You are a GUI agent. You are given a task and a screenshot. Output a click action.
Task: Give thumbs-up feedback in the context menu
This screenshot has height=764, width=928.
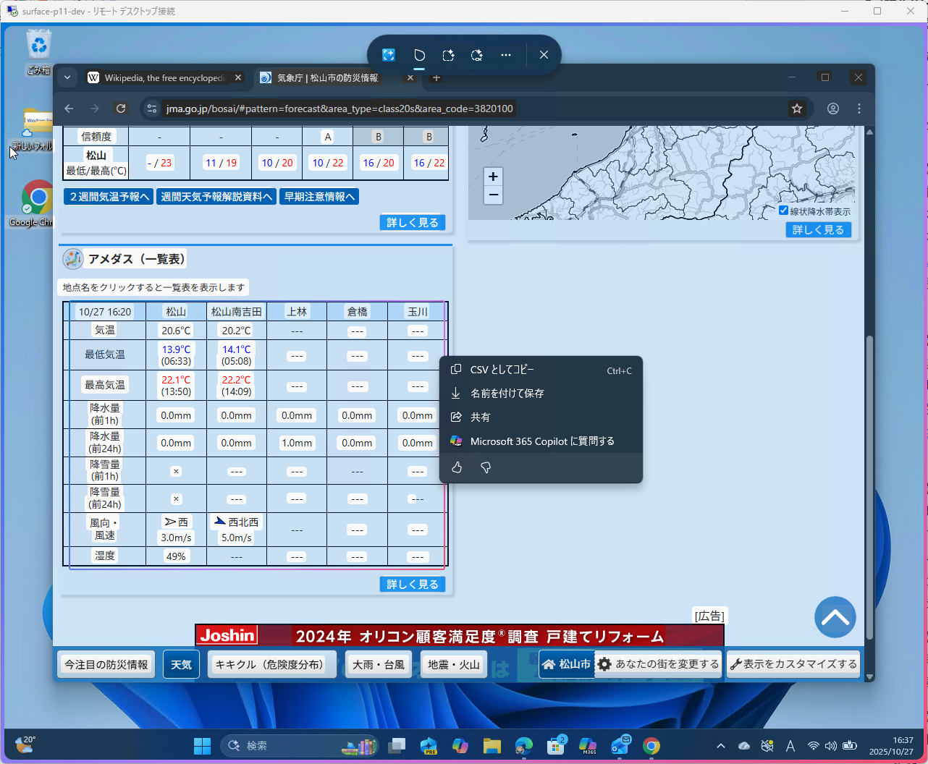click(457, 467)
